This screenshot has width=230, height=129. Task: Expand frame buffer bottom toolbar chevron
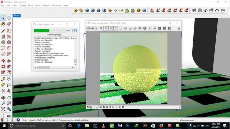click(x=180, y=107)
